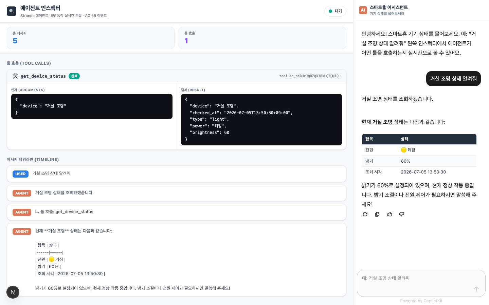Click the Agent Inspector magnifier logo
This screenshot has width=489, height=305.
point(12,11)
